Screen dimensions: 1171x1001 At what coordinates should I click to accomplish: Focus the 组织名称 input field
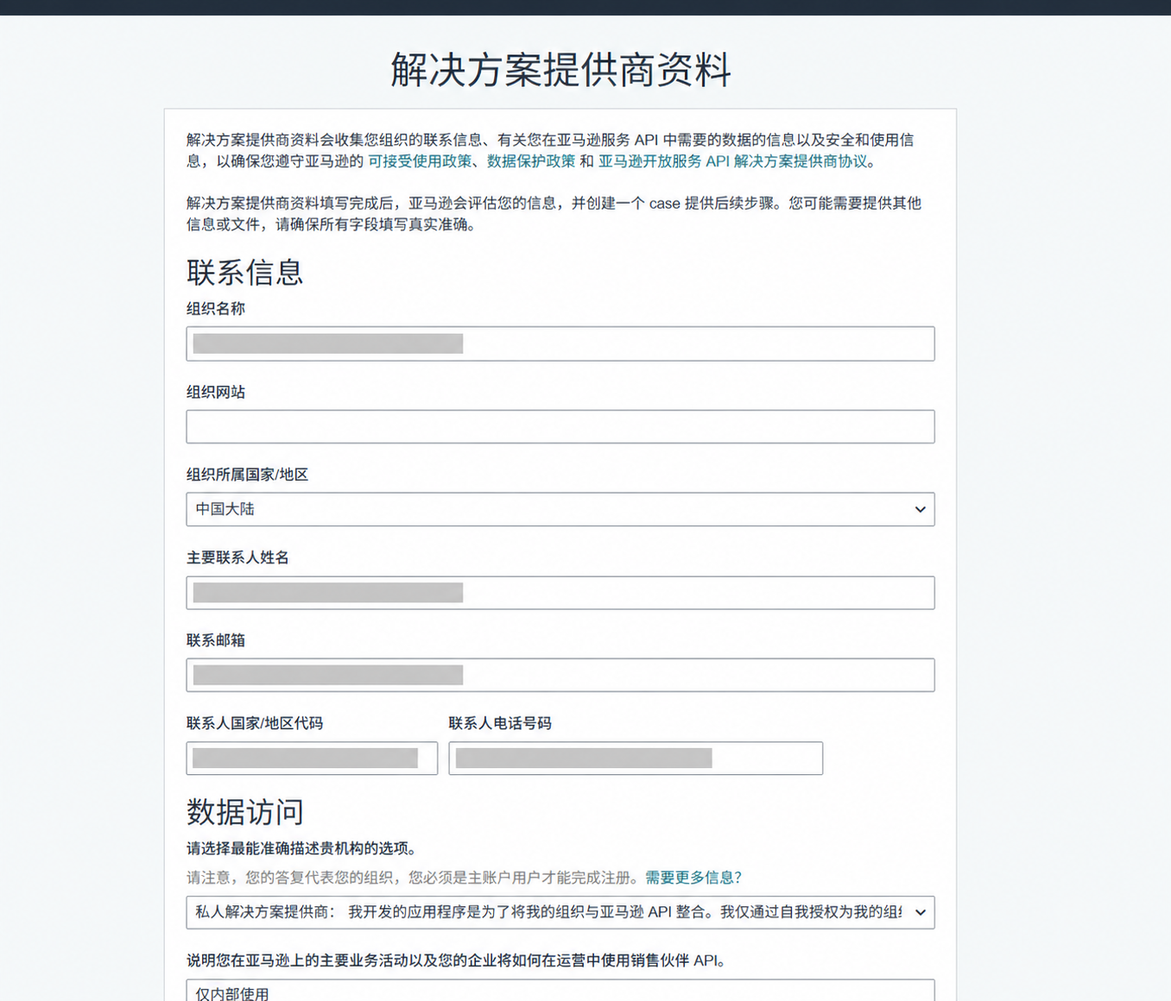click(x=560, y=343)
